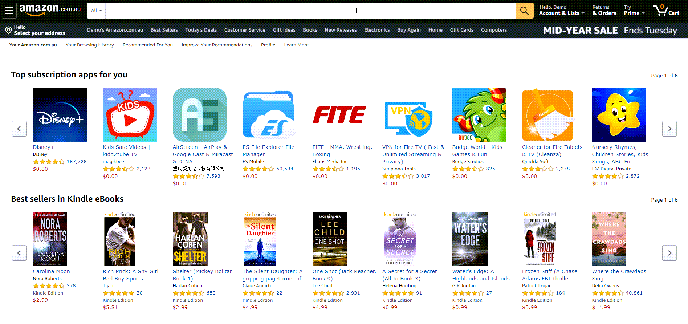Click the Amazon.com.au logo
The width and height of the screenshot is (688, 324).
(x=50, y=10)
